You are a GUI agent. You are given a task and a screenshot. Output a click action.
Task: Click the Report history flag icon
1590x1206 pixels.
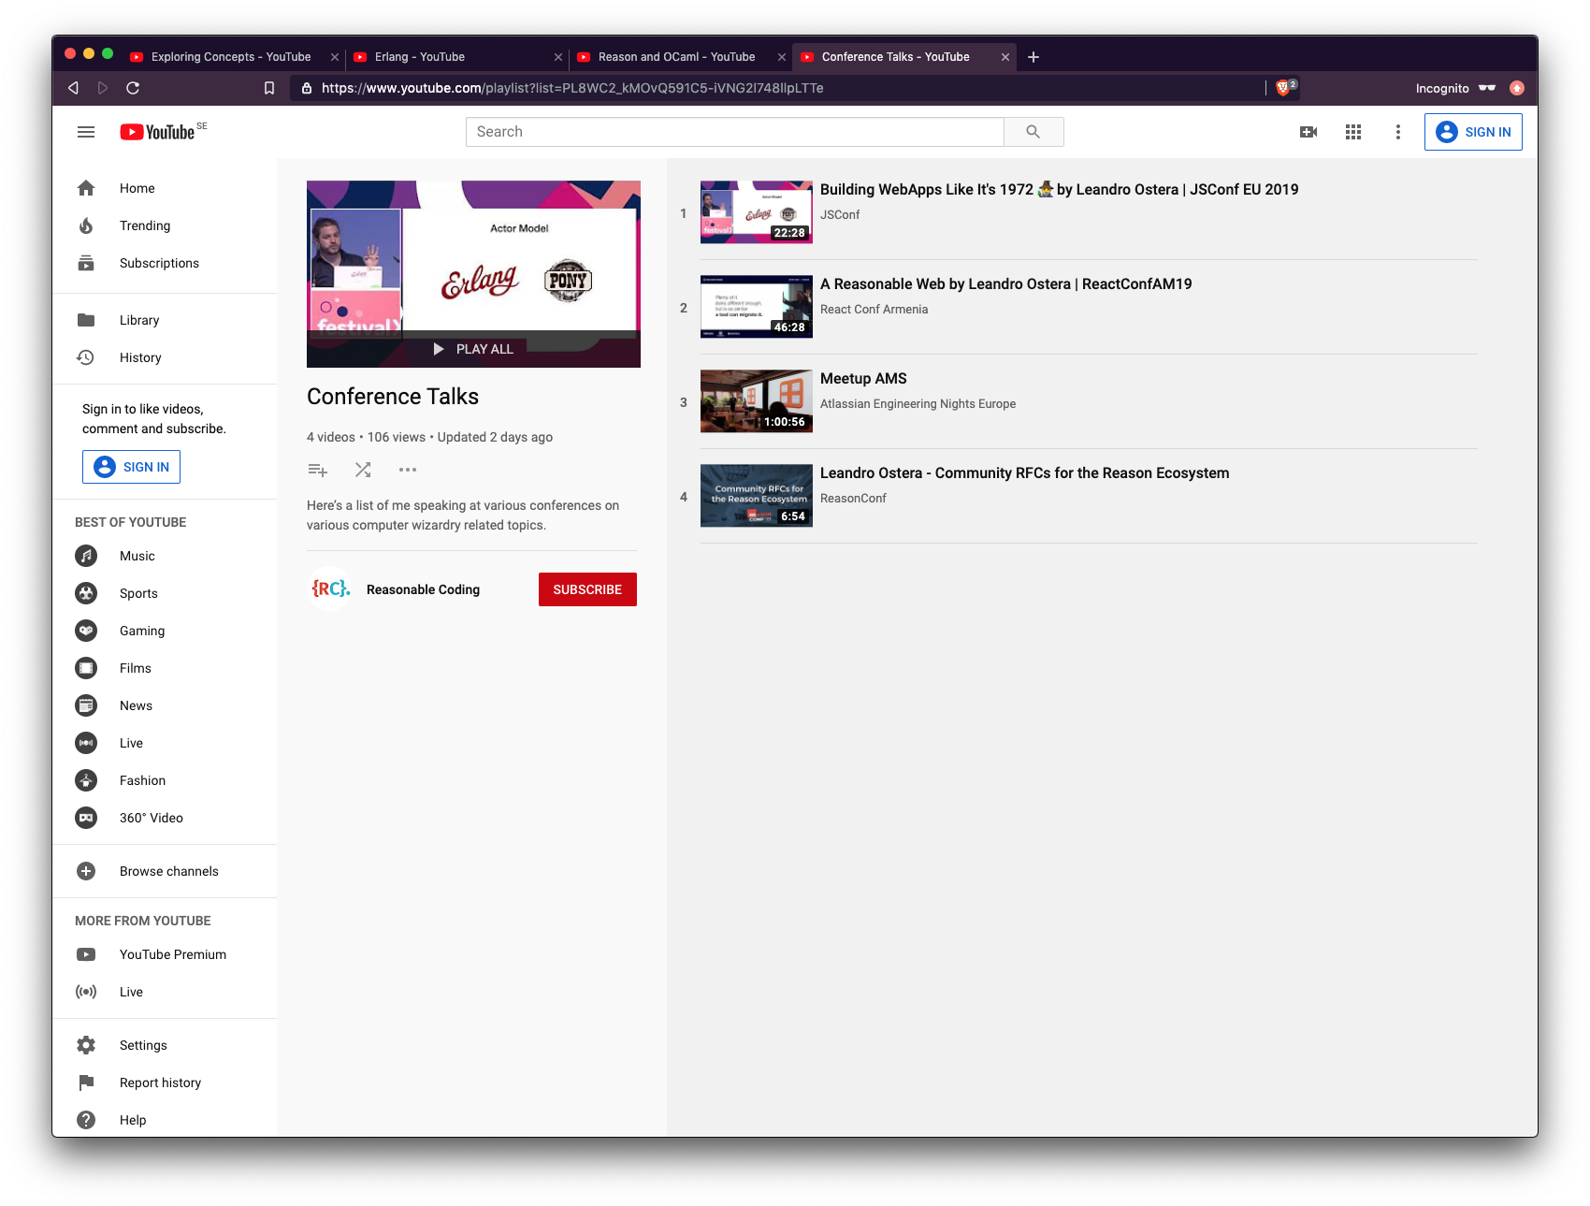click(x=86, y=1082)
